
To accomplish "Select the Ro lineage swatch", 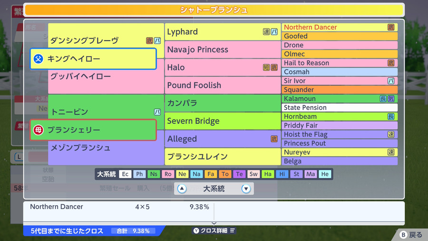I will click(x=168, y=174).
